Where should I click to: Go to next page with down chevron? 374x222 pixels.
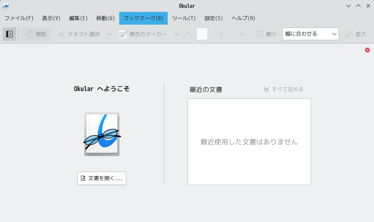pyautogui.click(x=243, y=34)
